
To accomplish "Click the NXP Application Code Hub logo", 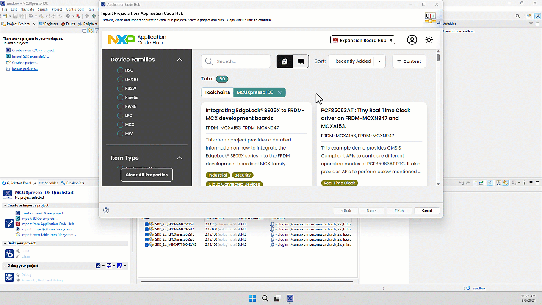I will click(x=137, y=40).
